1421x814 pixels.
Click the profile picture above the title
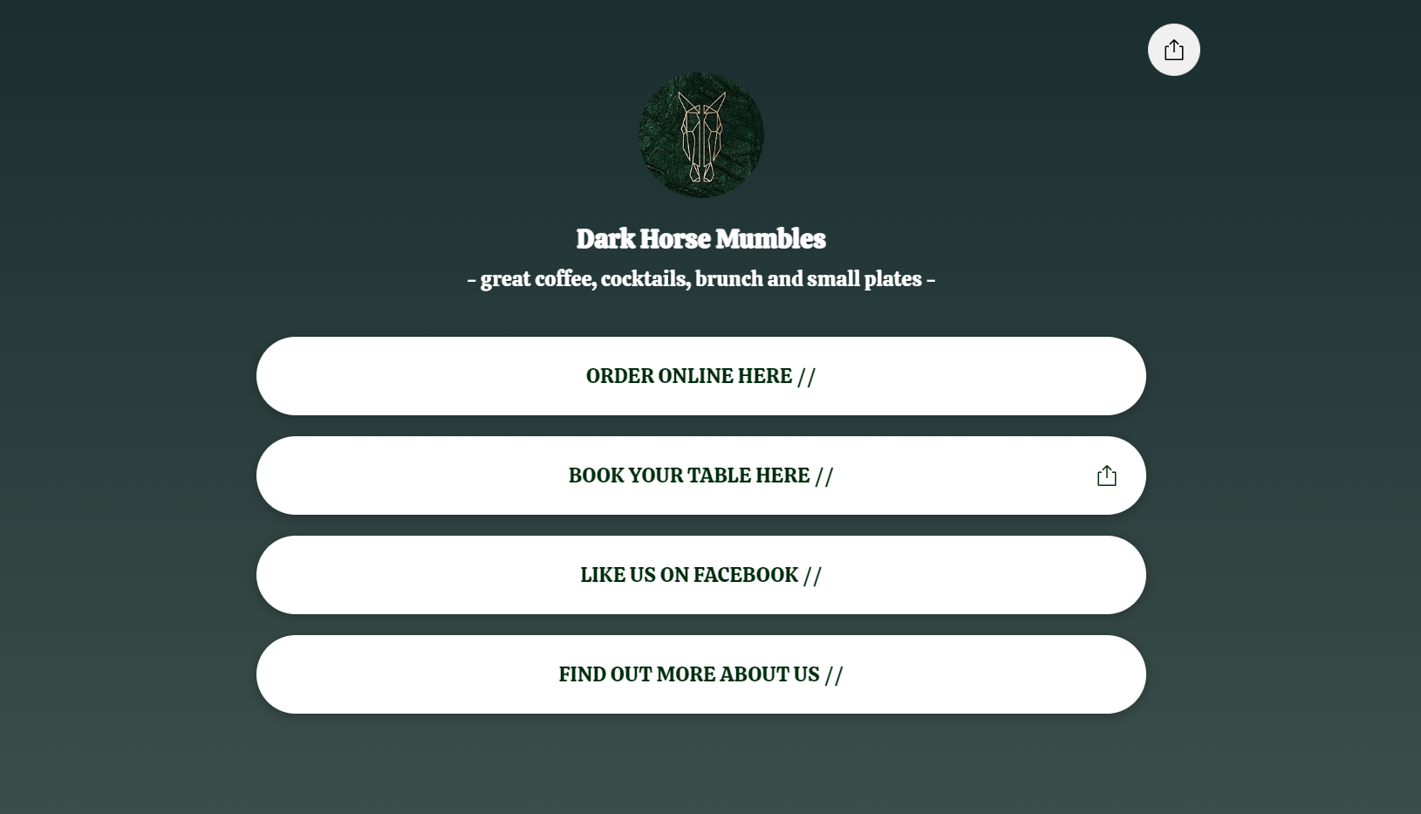click(701, 135)
